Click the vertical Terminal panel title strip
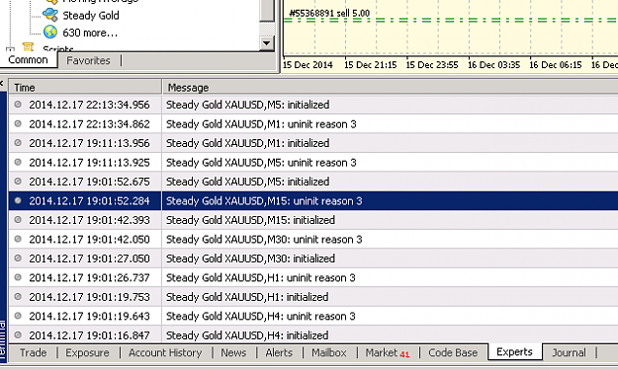This screenshot has width=618, height=369. (x=3, y=226)
